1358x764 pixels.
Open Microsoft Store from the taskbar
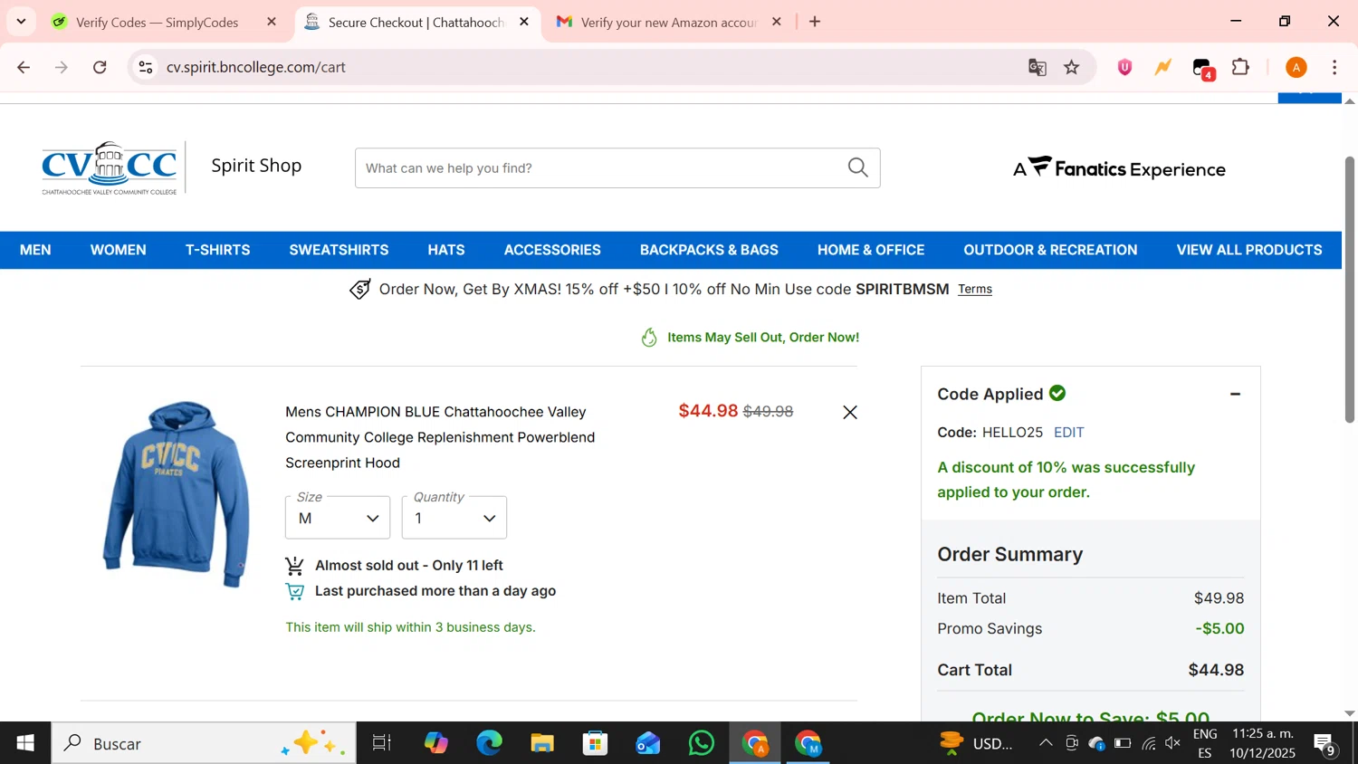pyautogui.click(x=595, y=743)
